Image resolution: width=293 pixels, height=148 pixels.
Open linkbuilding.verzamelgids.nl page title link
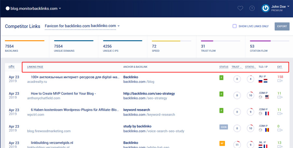(52, 143)
